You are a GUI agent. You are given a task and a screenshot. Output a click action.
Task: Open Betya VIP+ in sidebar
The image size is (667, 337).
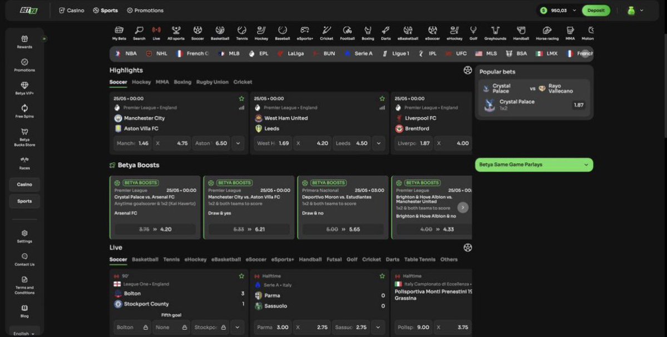24,88
